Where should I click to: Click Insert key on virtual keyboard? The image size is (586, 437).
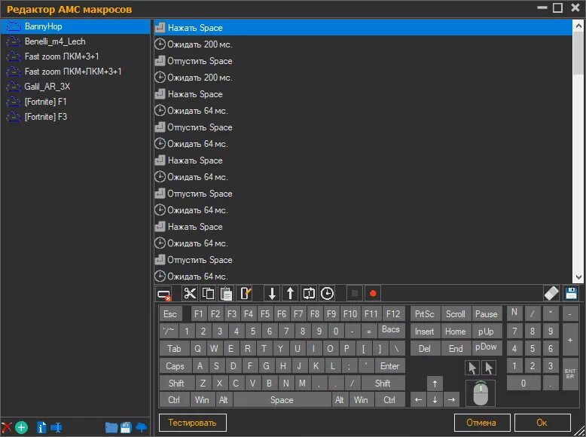coord(425,332)
